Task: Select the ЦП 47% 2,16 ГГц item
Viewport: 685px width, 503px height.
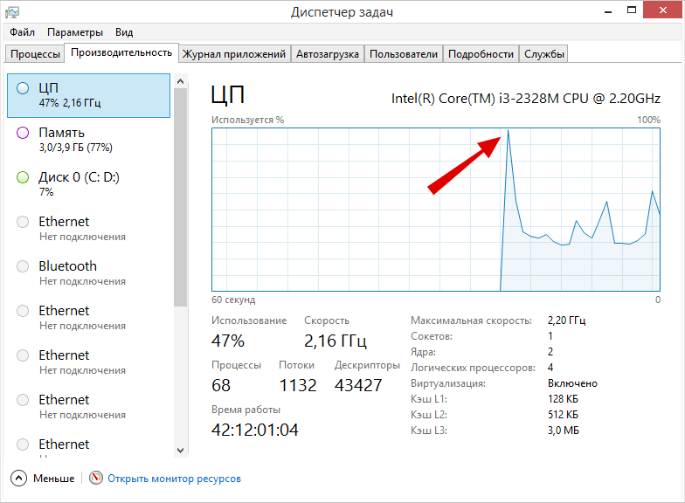Action: tap(89, 96)
